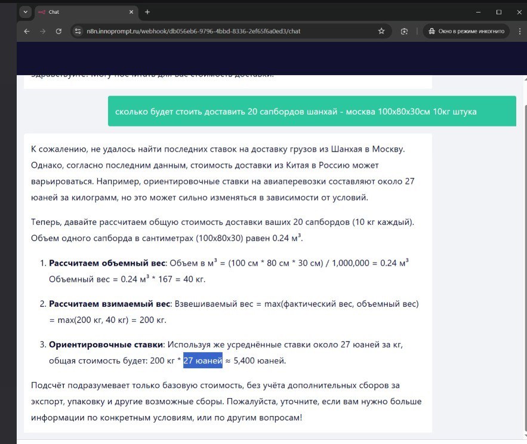Switch to the Chat browser tab

pos(78,12)
